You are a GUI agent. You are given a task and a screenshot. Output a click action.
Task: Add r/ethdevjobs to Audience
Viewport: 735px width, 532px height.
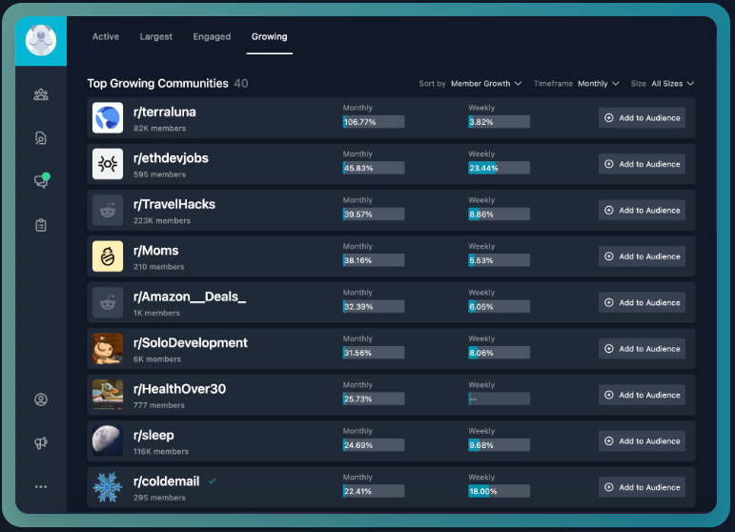(642, 164)
